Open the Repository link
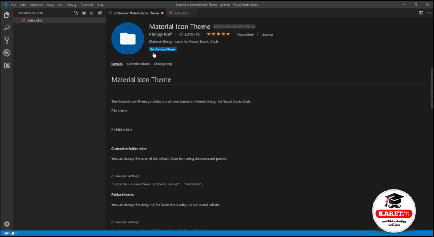Viewport: 434px width, 237px height. click(245, 35)
